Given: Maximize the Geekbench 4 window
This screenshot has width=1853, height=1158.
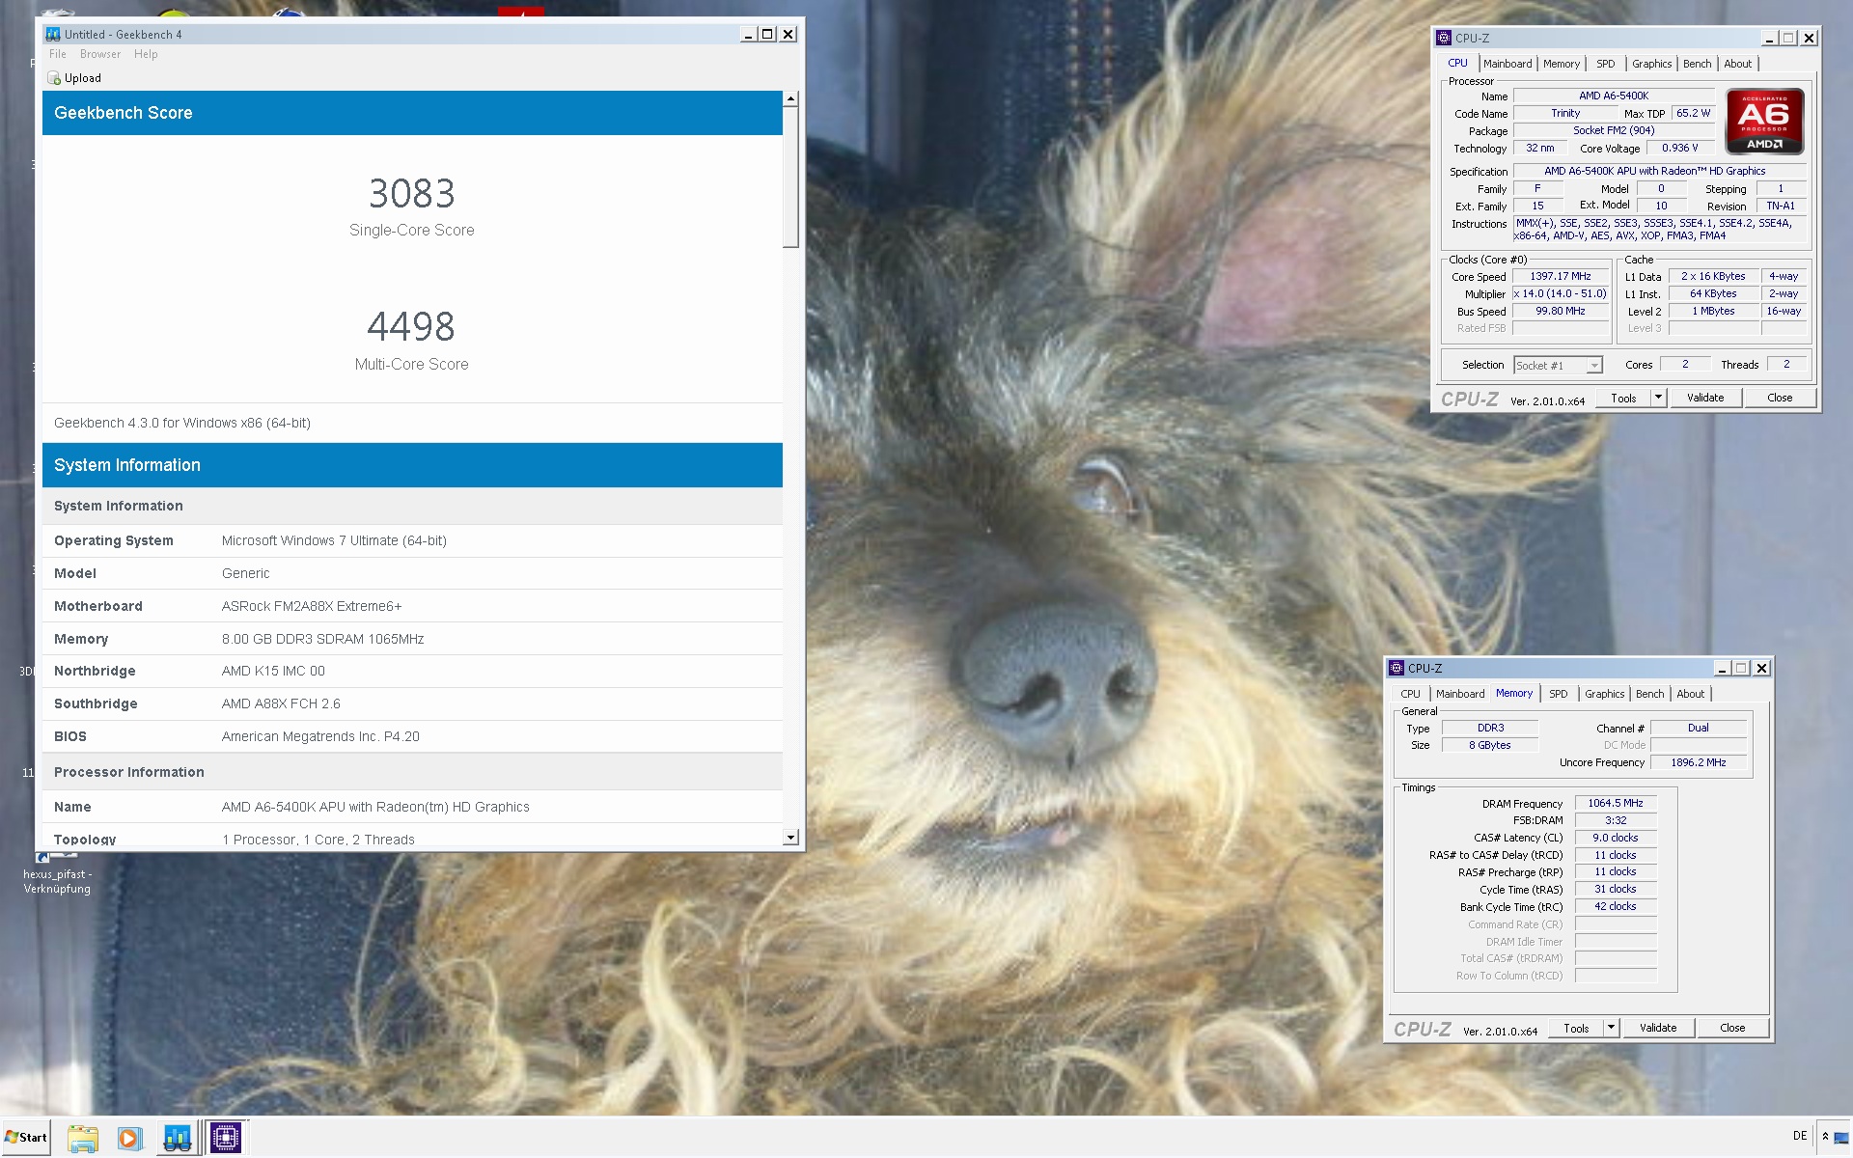Looking at the screenshot, I should pyautogui.click(x=767, y=35).
